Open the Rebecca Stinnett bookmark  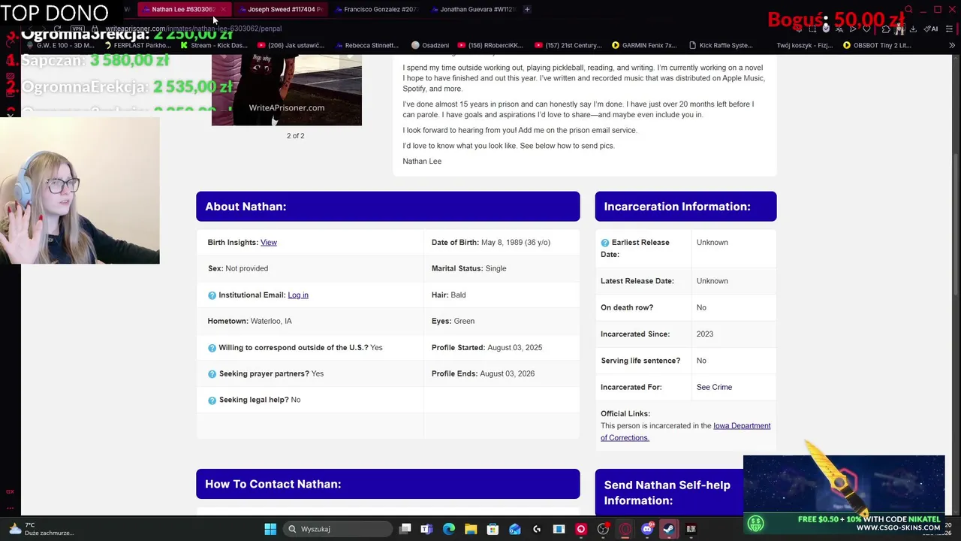tap(366, 45)
